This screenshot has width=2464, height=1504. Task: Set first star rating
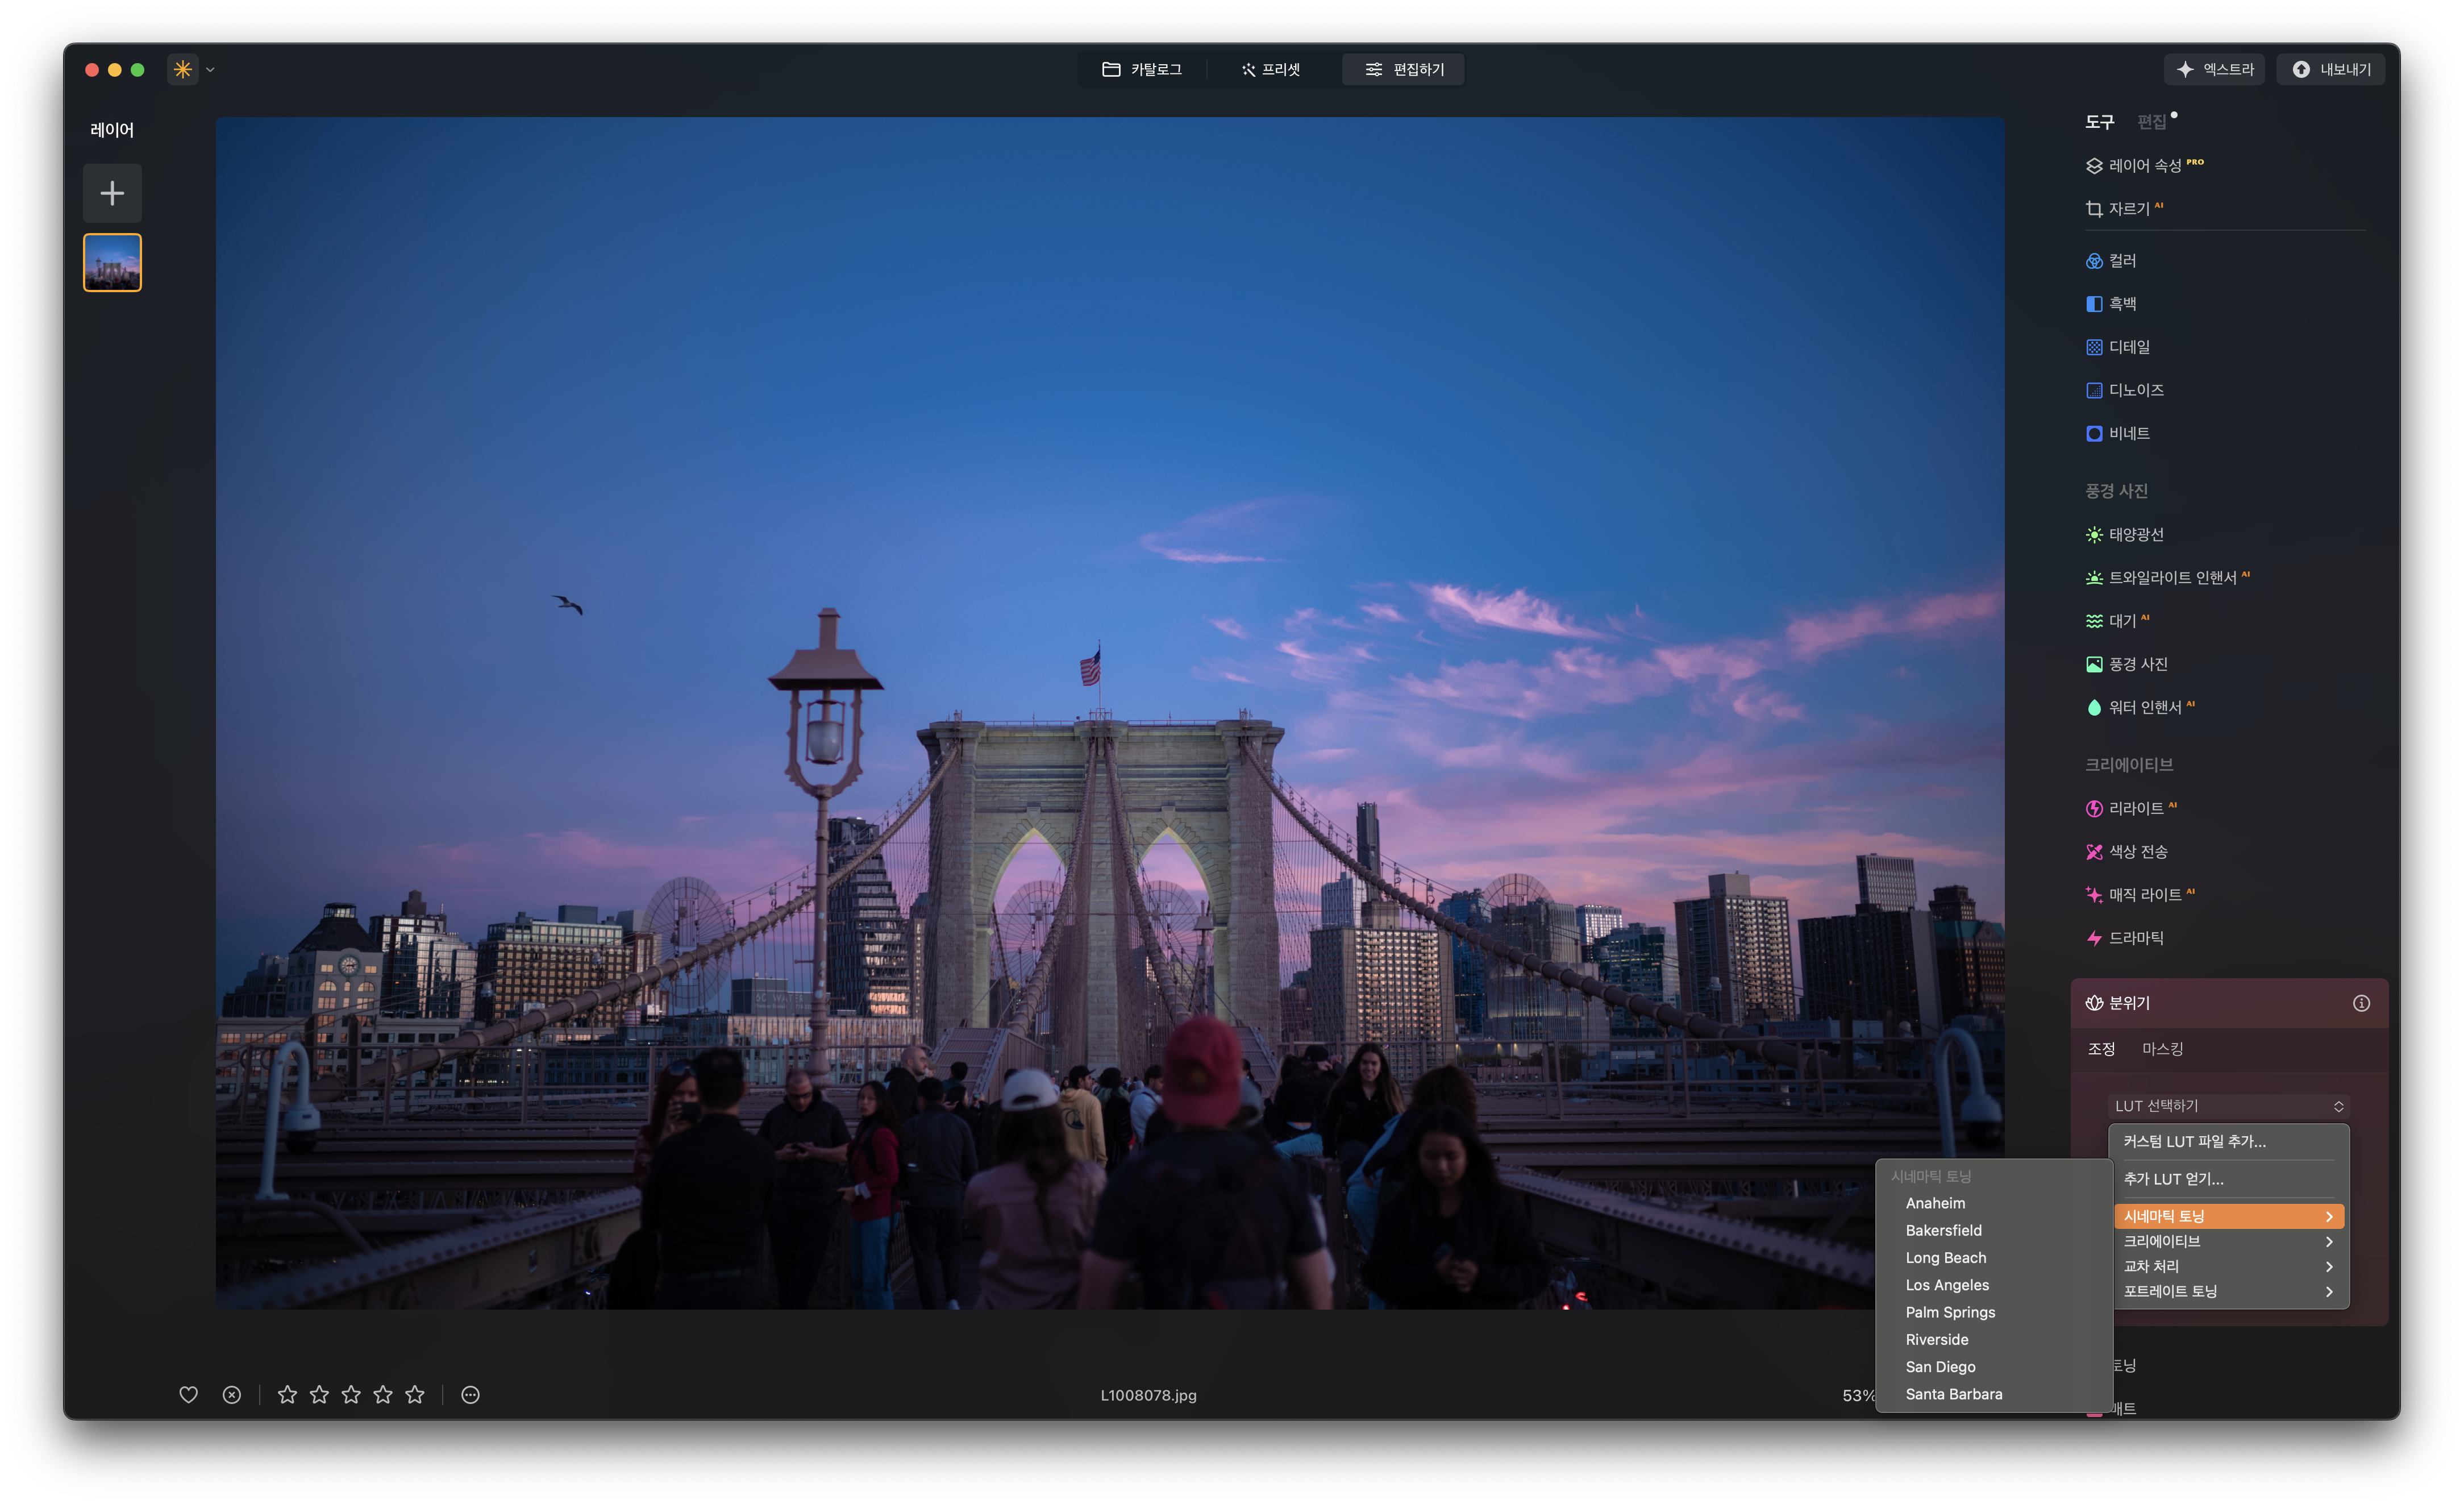pos(287,1394)
